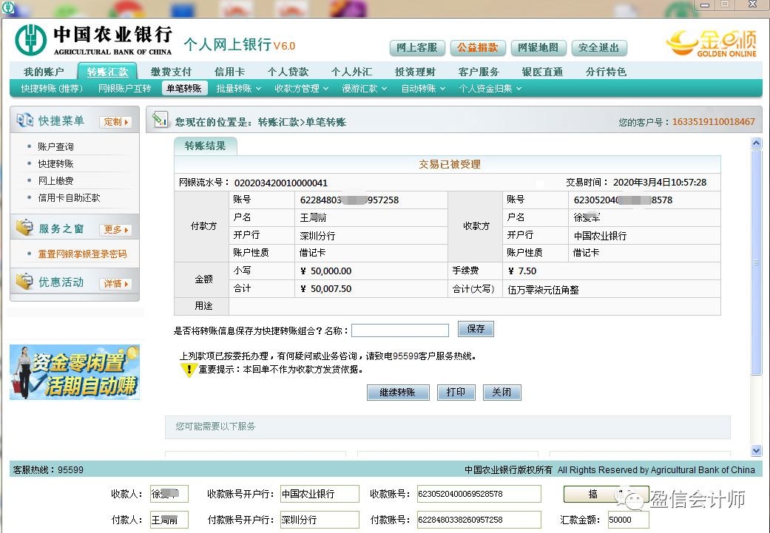The image size is (770, 533).
Task: Click the 转账结果 tab header
Action: (206, 146)
